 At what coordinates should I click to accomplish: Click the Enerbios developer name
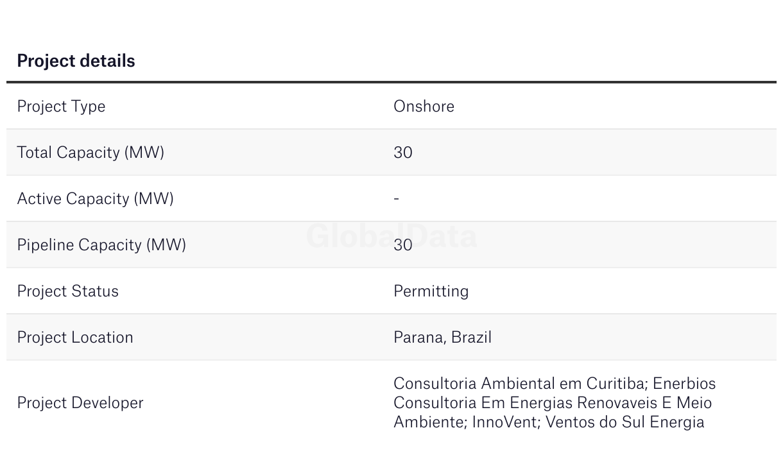(684, 384)
